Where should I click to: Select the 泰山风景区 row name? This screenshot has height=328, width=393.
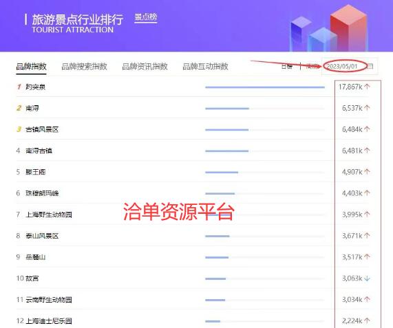pyautogui.click(x=42, y=236)
